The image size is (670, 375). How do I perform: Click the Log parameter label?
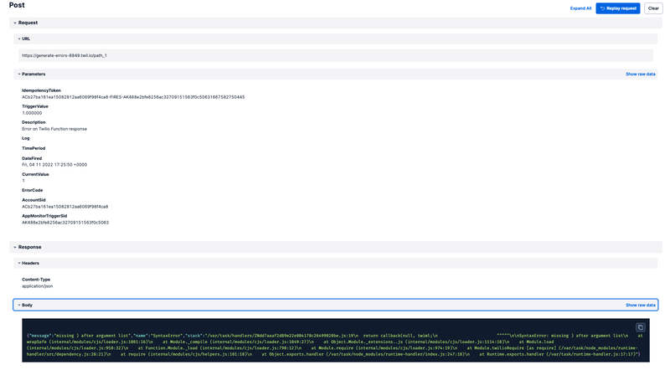[26, 138]
